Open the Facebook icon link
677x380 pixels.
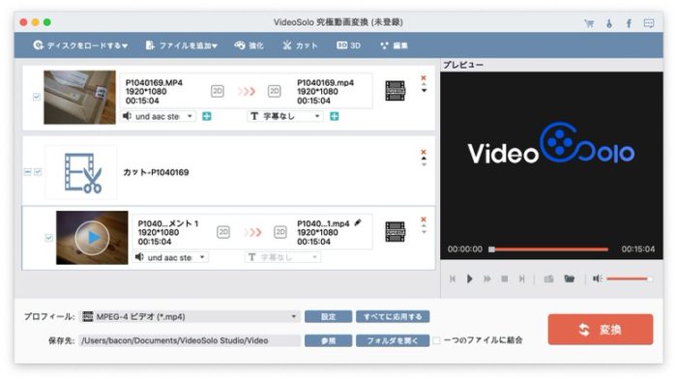(629, 23)
